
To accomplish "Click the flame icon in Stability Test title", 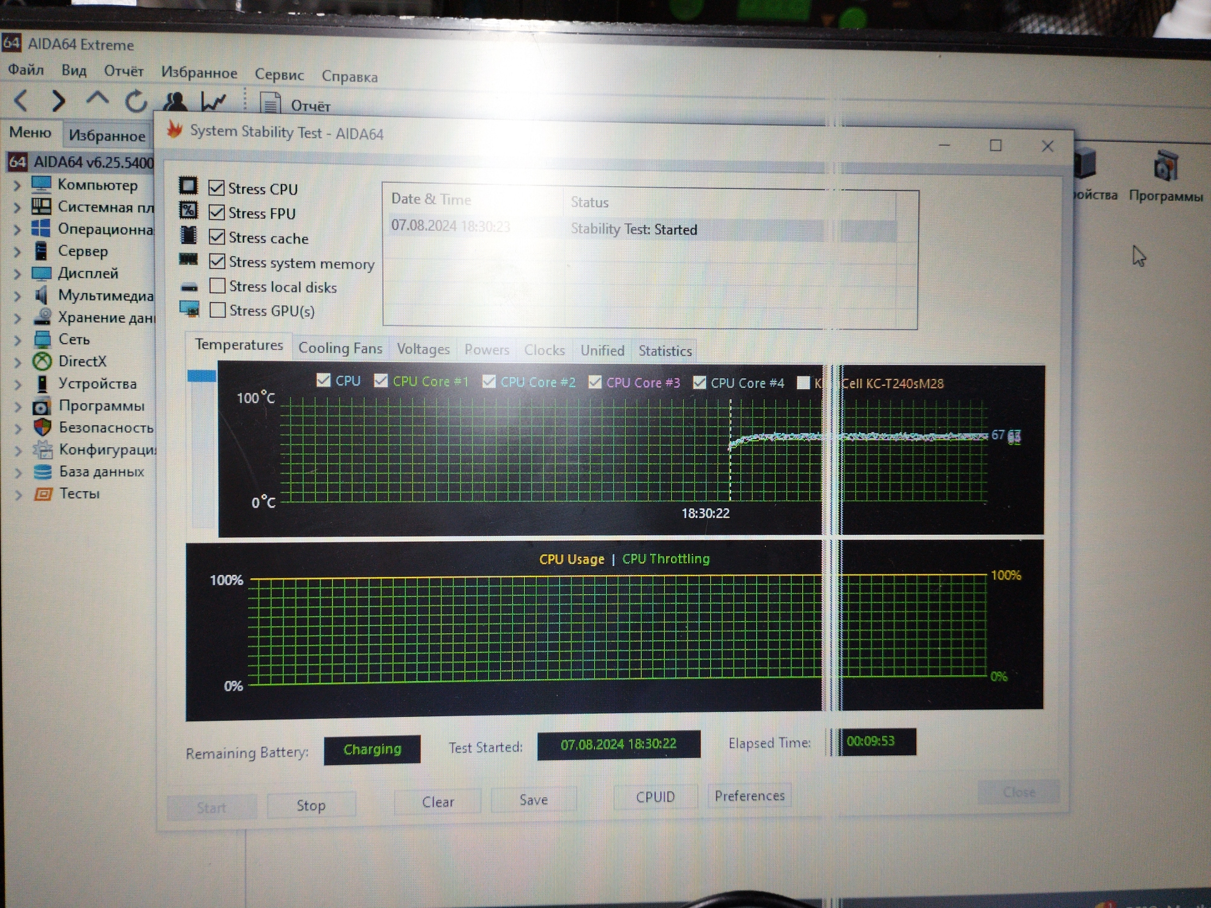I will pyautogui.click(x=174, y=130).
